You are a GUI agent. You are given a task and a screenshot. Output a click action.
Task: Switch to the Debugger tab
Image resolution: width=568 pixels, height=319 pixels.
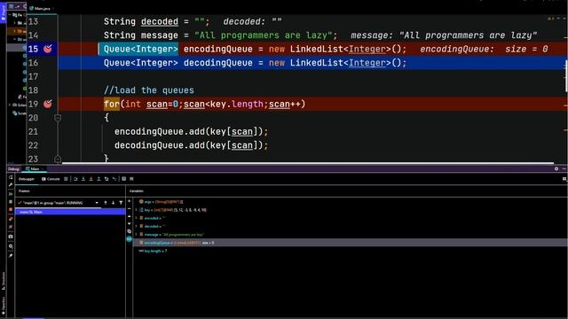[27, 179]
